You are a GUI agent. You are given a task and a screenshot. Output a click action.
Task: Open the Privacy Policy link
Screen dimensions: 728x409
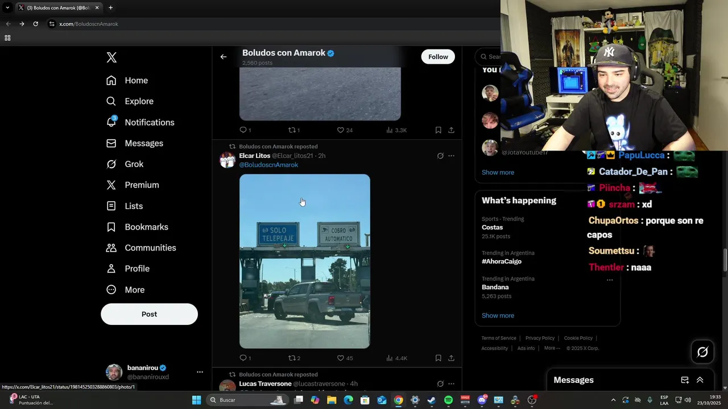[x=540, y=338]
